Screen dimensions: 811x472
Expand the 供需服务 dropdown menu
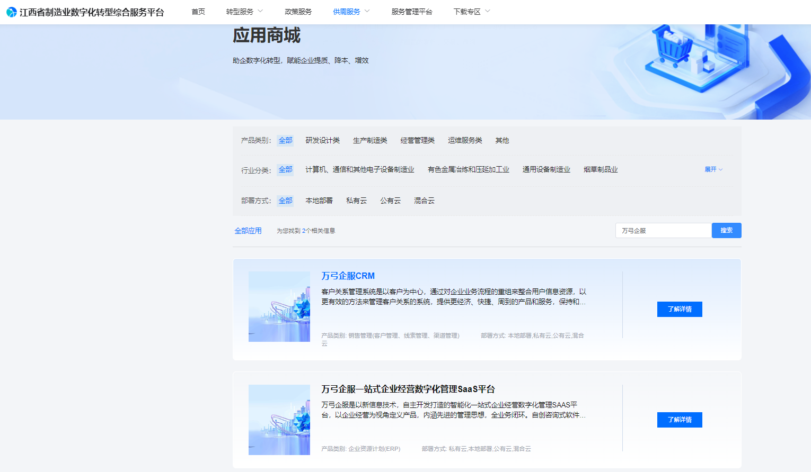(x=351, y=12)
